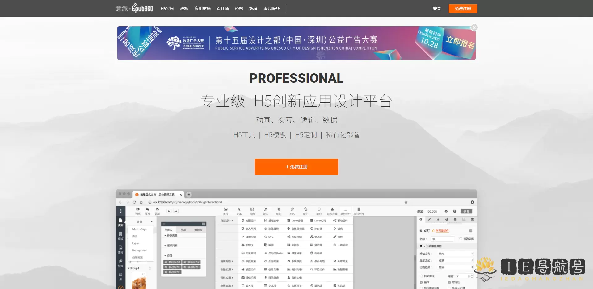Click the 名称 name input field

[443, 239]
